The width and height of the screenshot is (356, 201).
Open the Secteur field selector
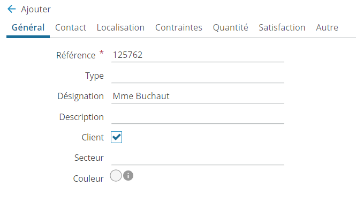coord(198,158)
